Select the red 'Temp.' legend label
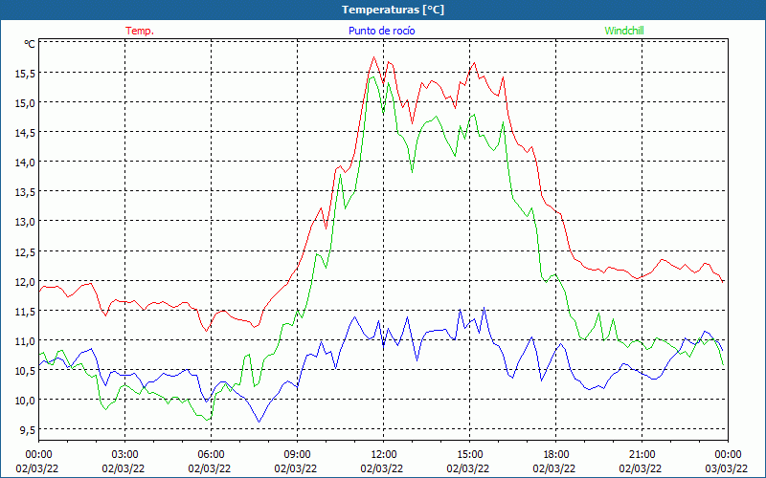The height and width of the screenshot is (478, 766). pyautogui.click(x=140, y=31)
